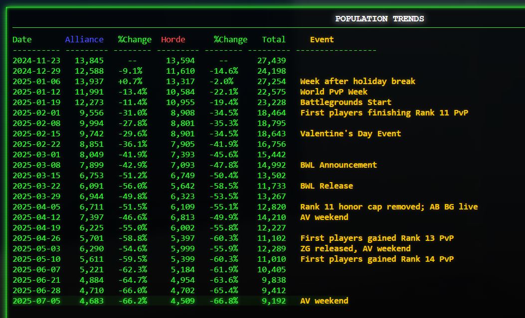This screenshot has height=318, width=525.
Task: Click Alliance change -66.0%
Action: pos(133,290)
